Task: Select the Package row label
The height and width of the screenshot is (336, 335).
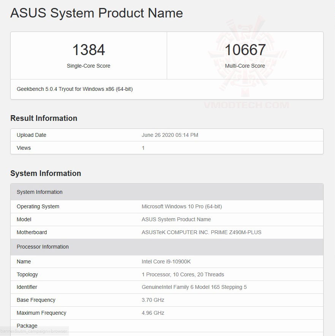Action: [x=27, y=326]
